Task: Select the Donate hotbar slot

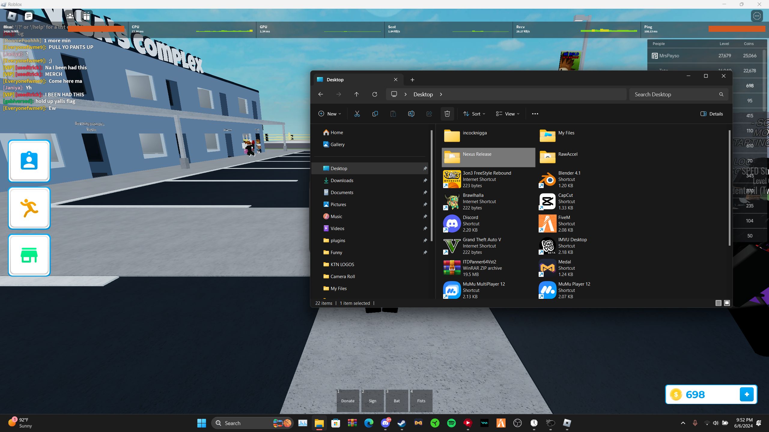Action: pyautogui.click(x=348, y=400)
